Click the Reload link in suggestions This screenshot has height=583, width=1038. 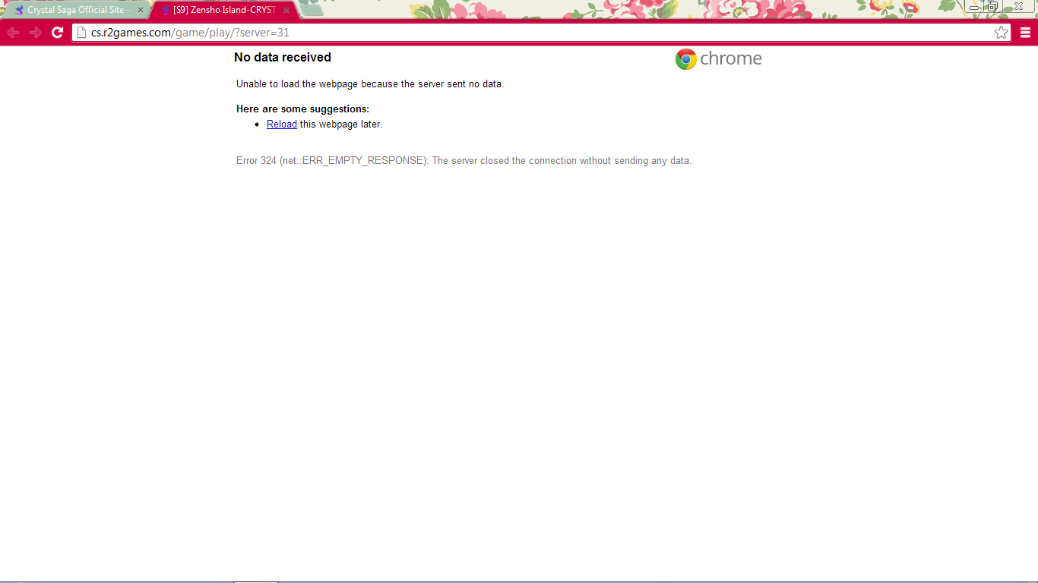[x=281, y=124]
